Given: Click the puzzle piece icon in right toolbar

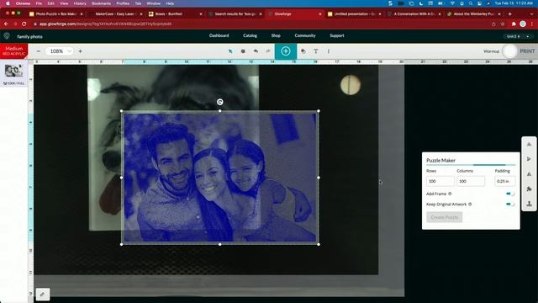Looking at the screenshot, I should coord(529,189).
